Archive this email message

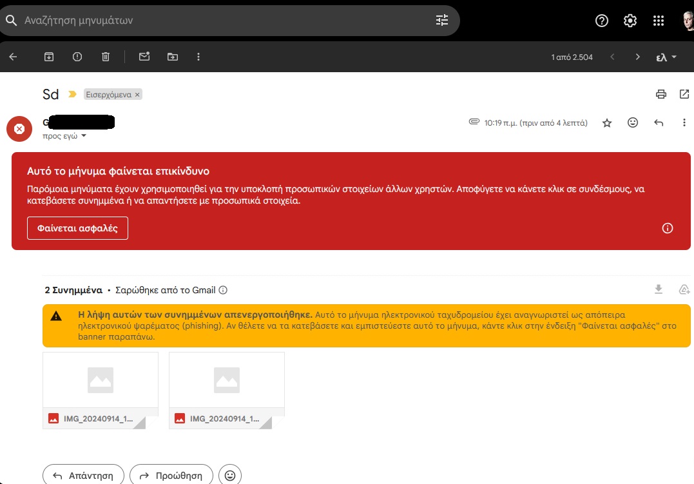point(49,57)
